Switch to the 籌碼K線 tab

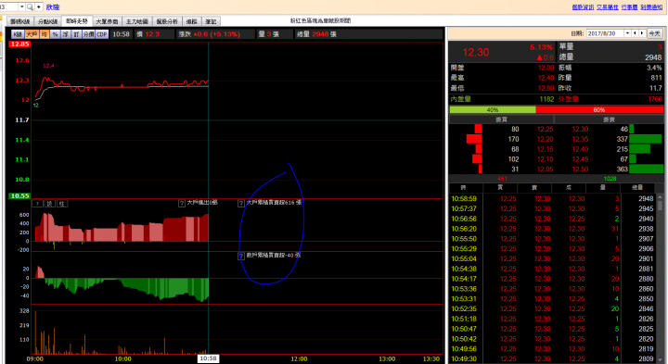(20, 21)
